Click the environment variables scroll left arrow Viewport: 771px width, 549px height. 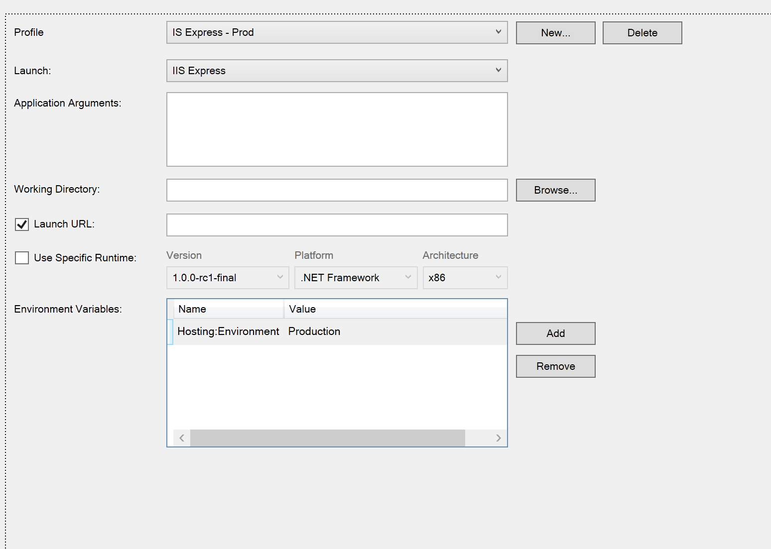(182, 438)
